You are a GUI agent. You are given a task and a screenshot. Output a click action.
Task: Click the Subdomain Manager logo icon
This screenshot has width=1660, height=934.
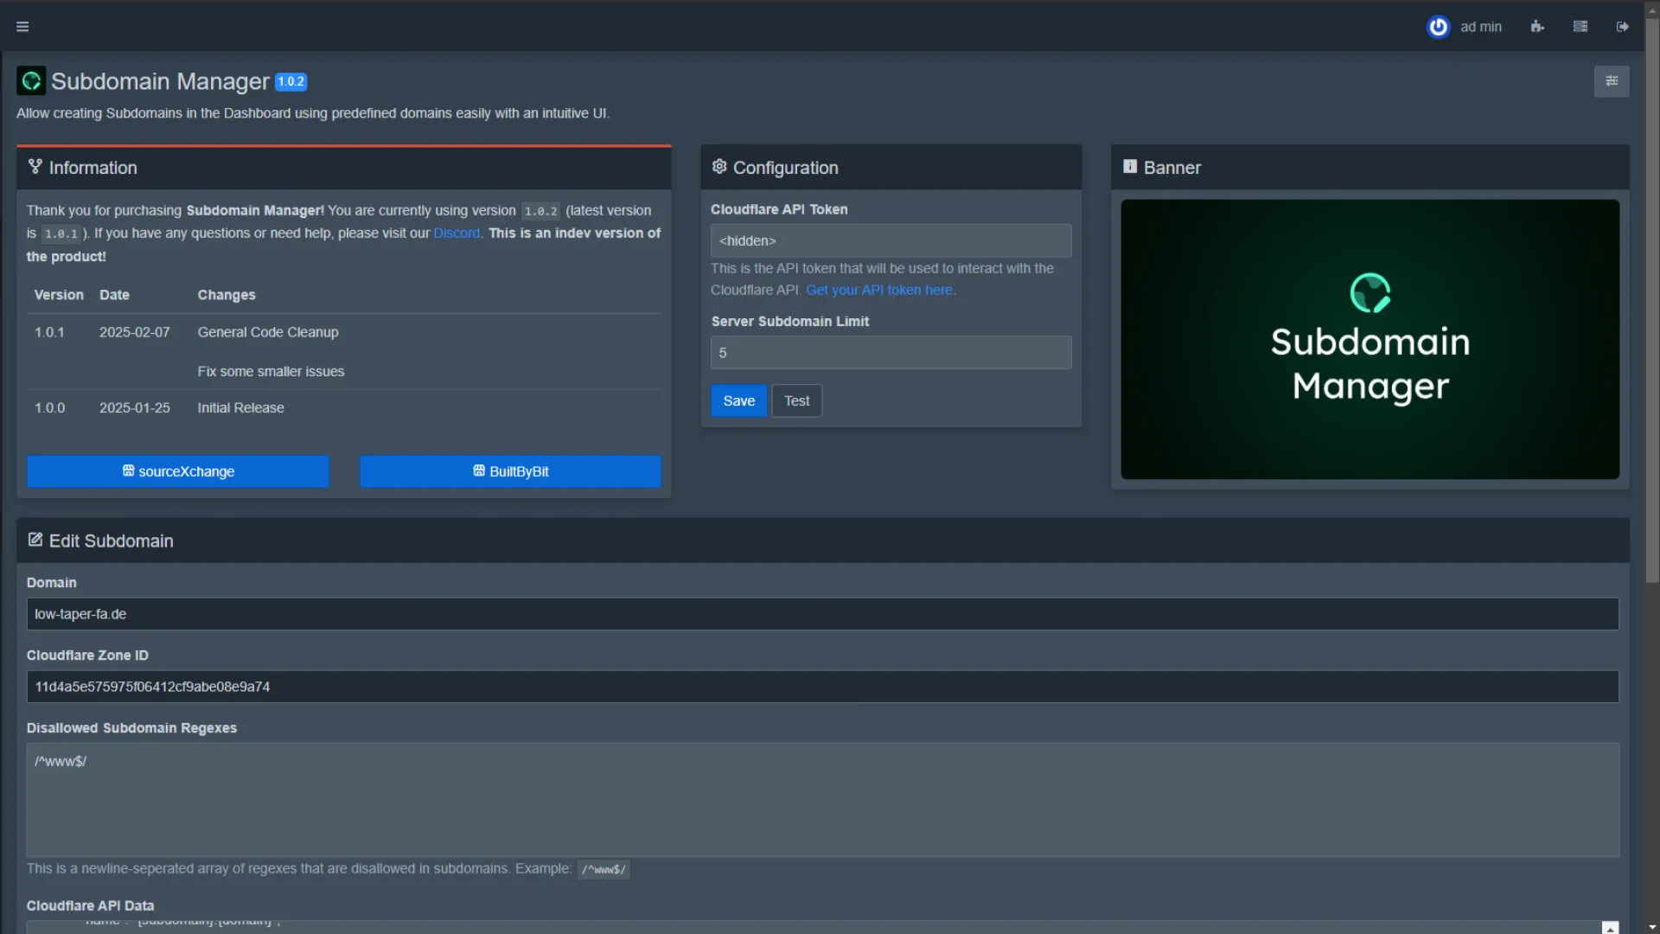pos(31,81)
